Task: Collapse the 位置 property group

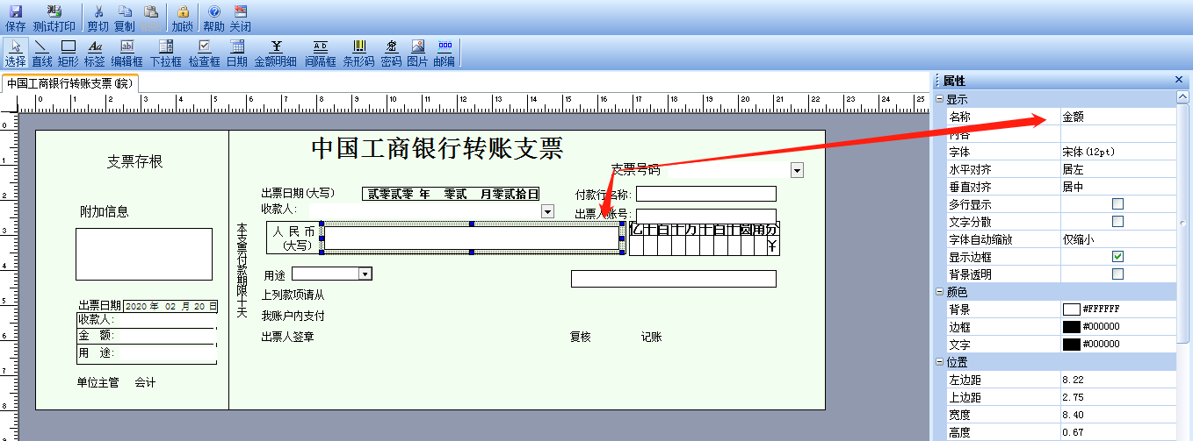Action: coord(940,362)
